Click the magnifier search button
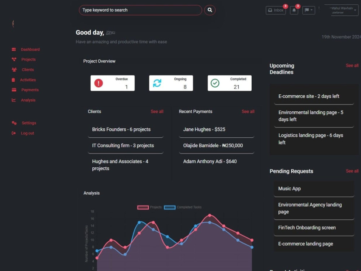The image size is (361, 271). pyautogui.click(x=210, y=10)
